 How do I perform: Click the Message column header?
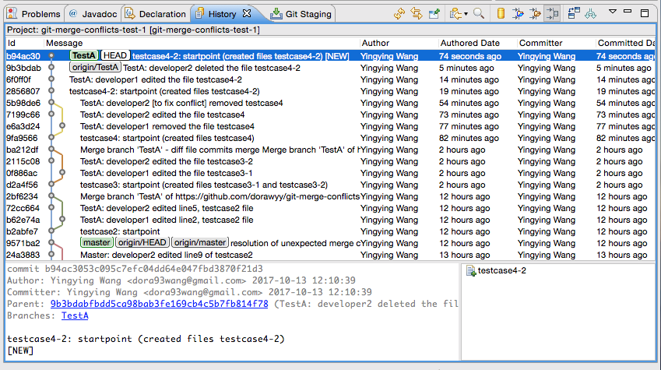pyautogui.click(x=202, y=43)
